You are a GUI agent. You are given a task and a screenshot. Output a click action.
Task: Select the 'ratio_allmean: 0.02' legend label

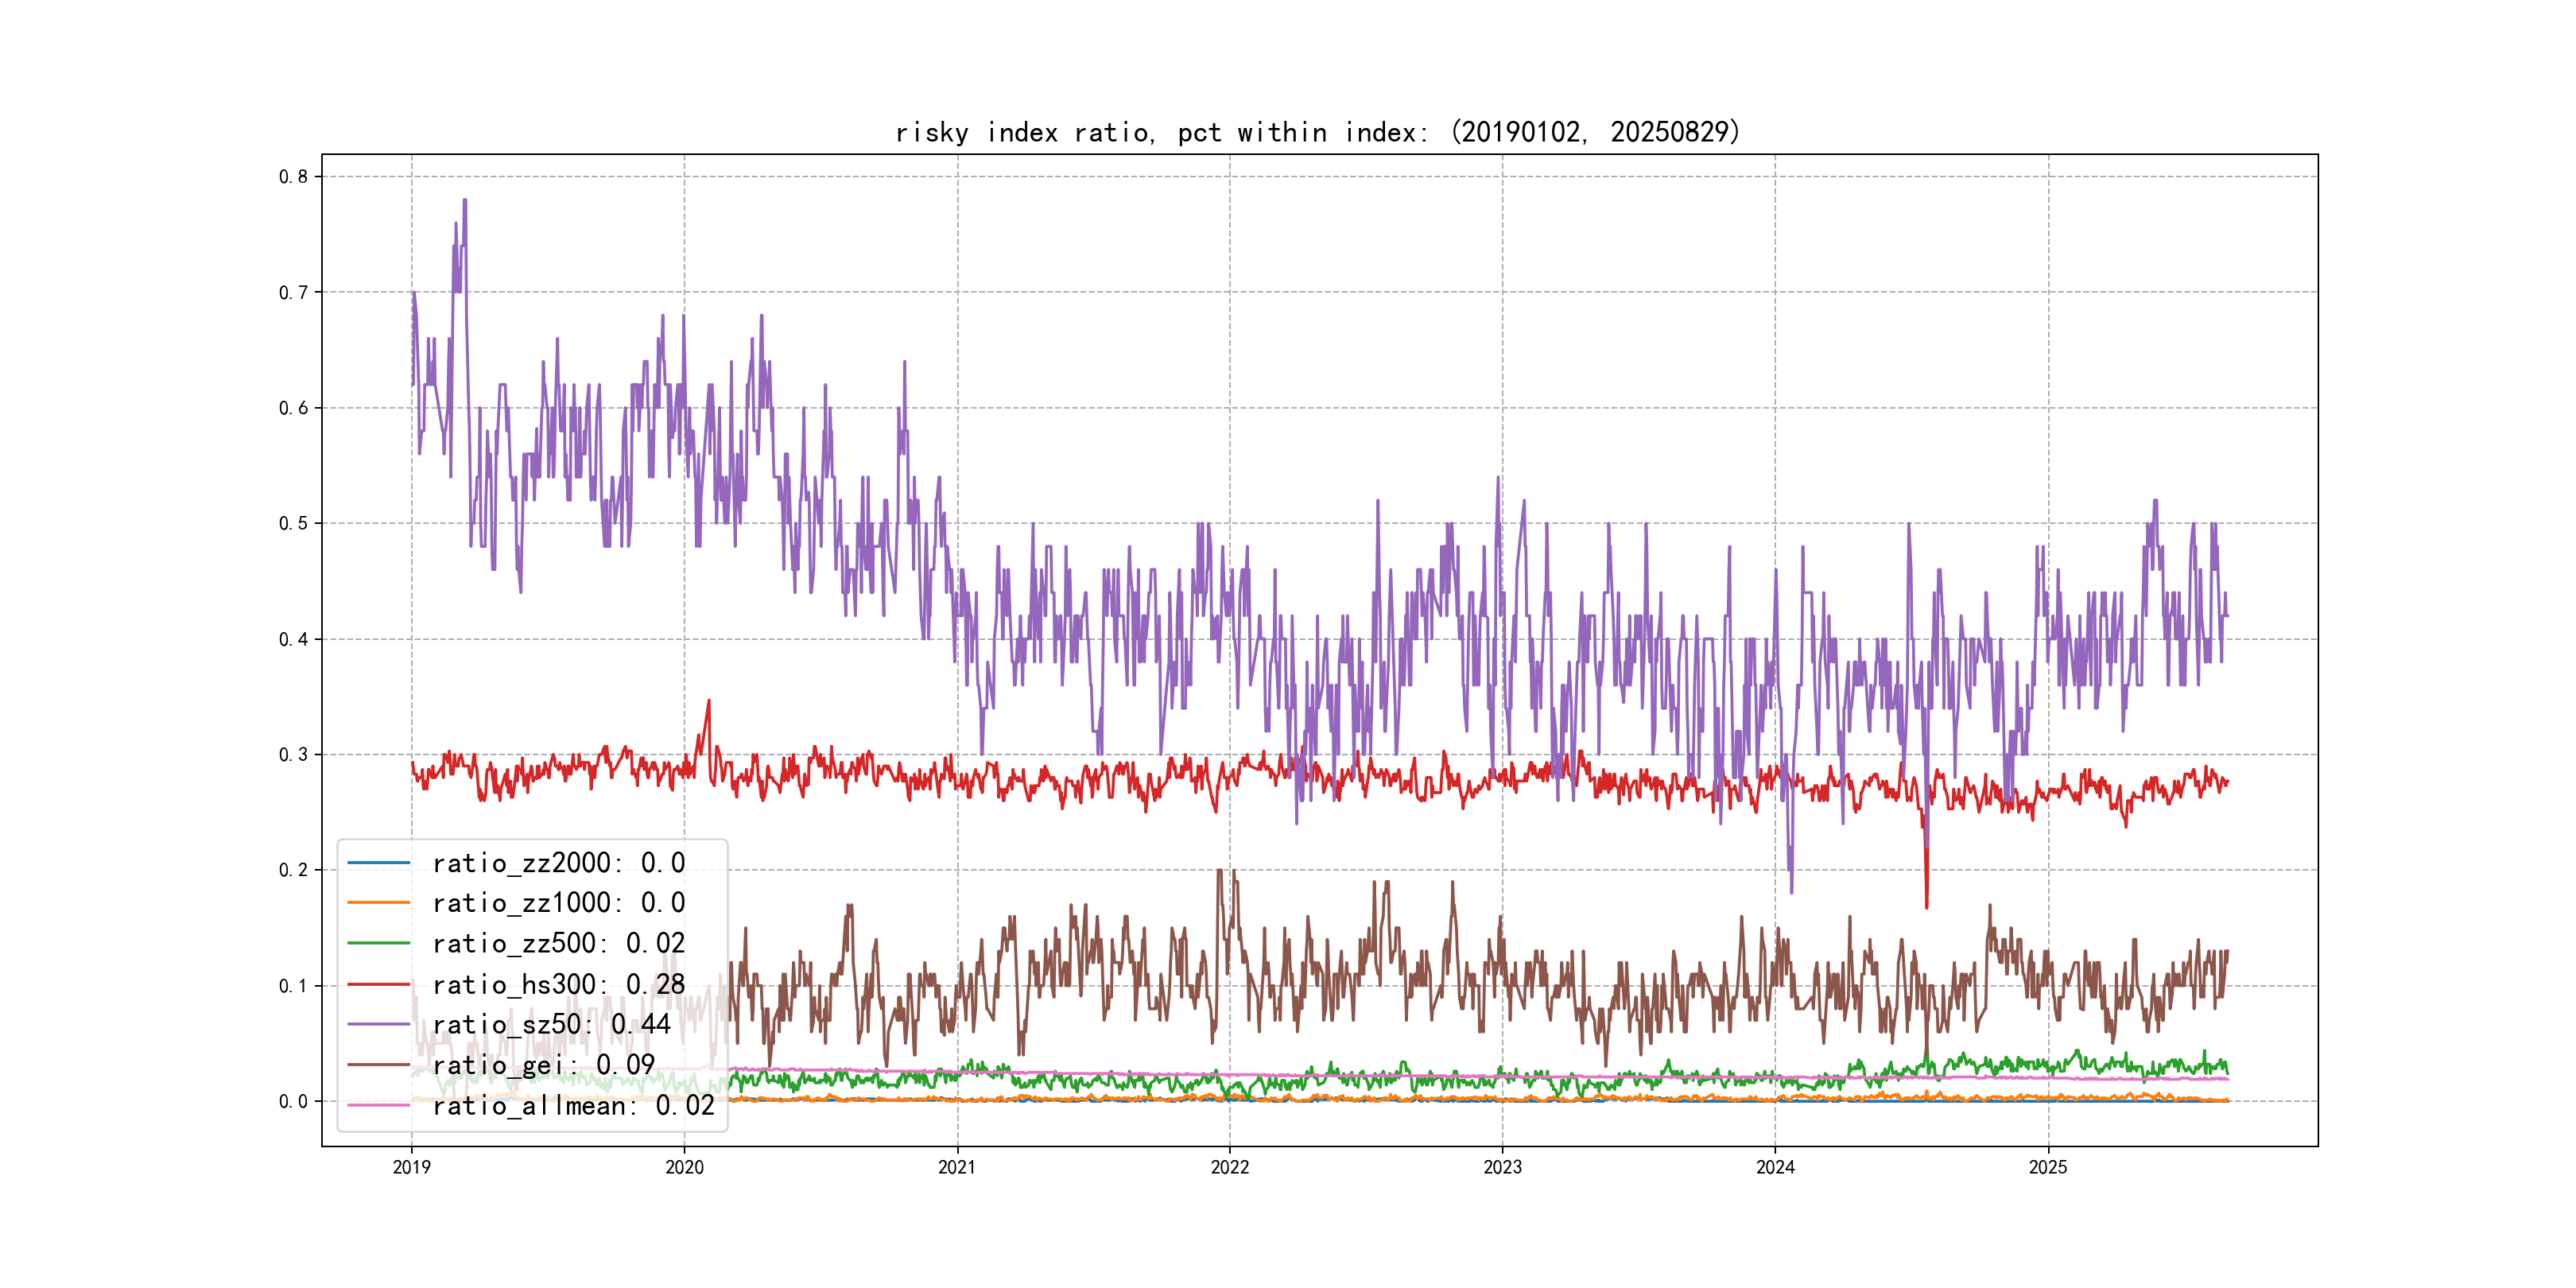pos(573,1105)
